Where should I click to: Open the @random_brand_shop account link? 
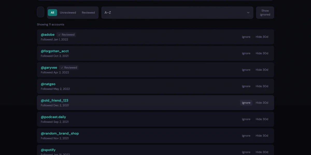[60, 134]
